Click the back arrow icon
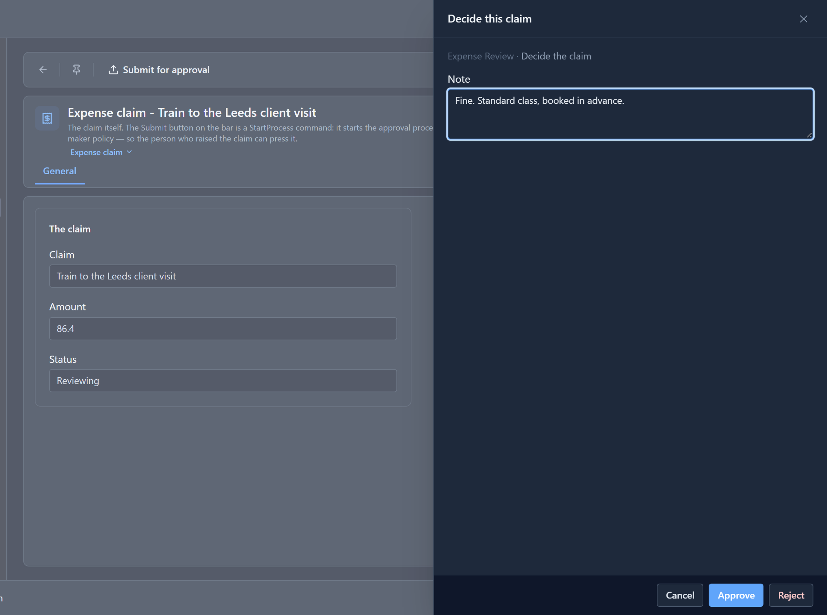 [x=43, y=70]
